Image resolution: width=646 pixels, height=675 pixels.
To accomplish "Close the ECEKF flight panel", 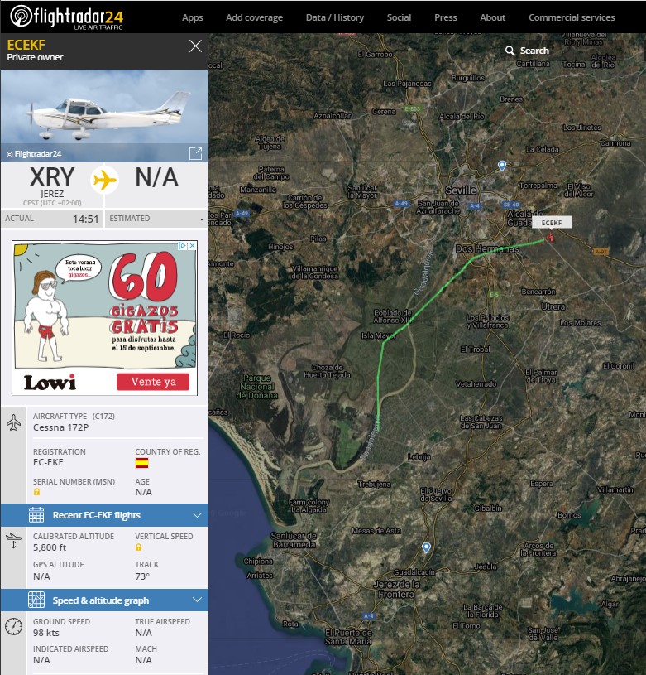I will pyautogui.click(x=195, y=46).
